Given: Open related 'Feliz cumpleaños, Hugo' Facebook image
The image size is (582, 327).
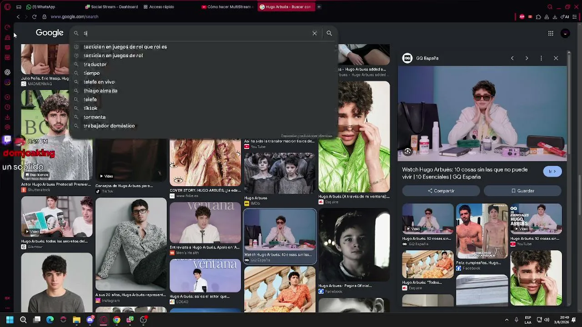Looking at the screenshot, I should pyautogui.click(x=482, y=231).
